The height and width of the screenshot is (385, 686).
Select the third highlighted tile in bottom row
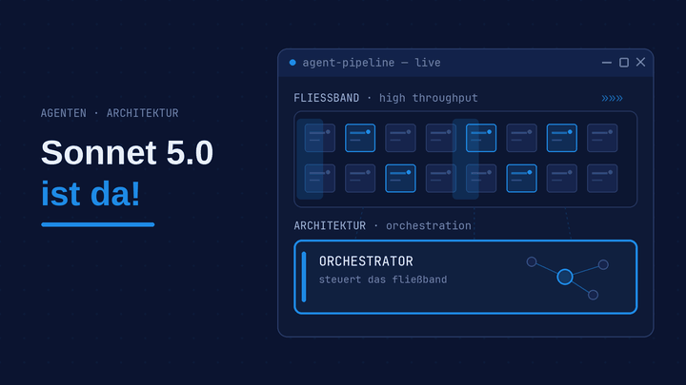(x=400, y=178)
